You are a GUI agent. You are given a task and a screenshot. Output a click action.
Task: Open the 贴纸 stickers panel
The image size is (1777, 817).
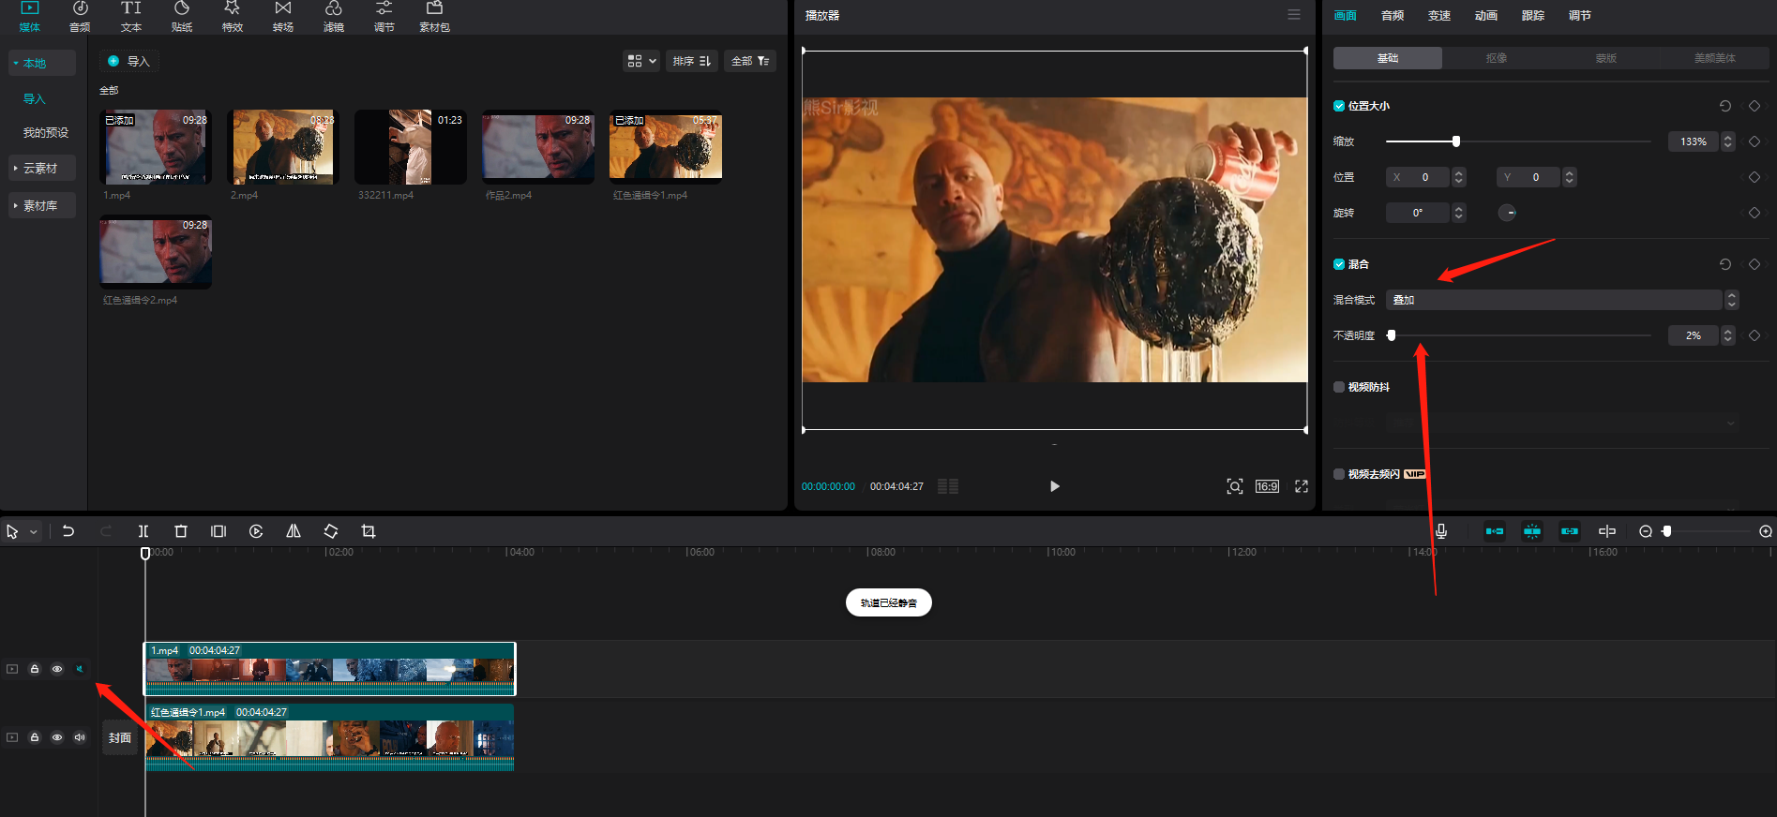click(x=182, y=17)
